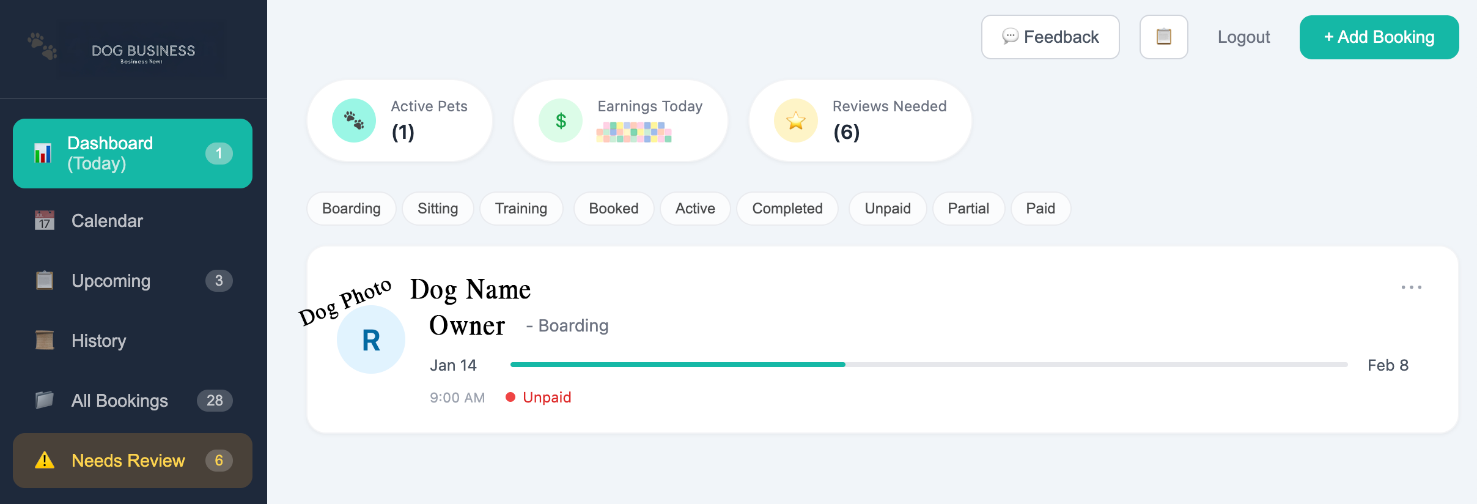The image size is (1477, 504).
Task: Click the booking date progress bar
Action: coord(929,365)
